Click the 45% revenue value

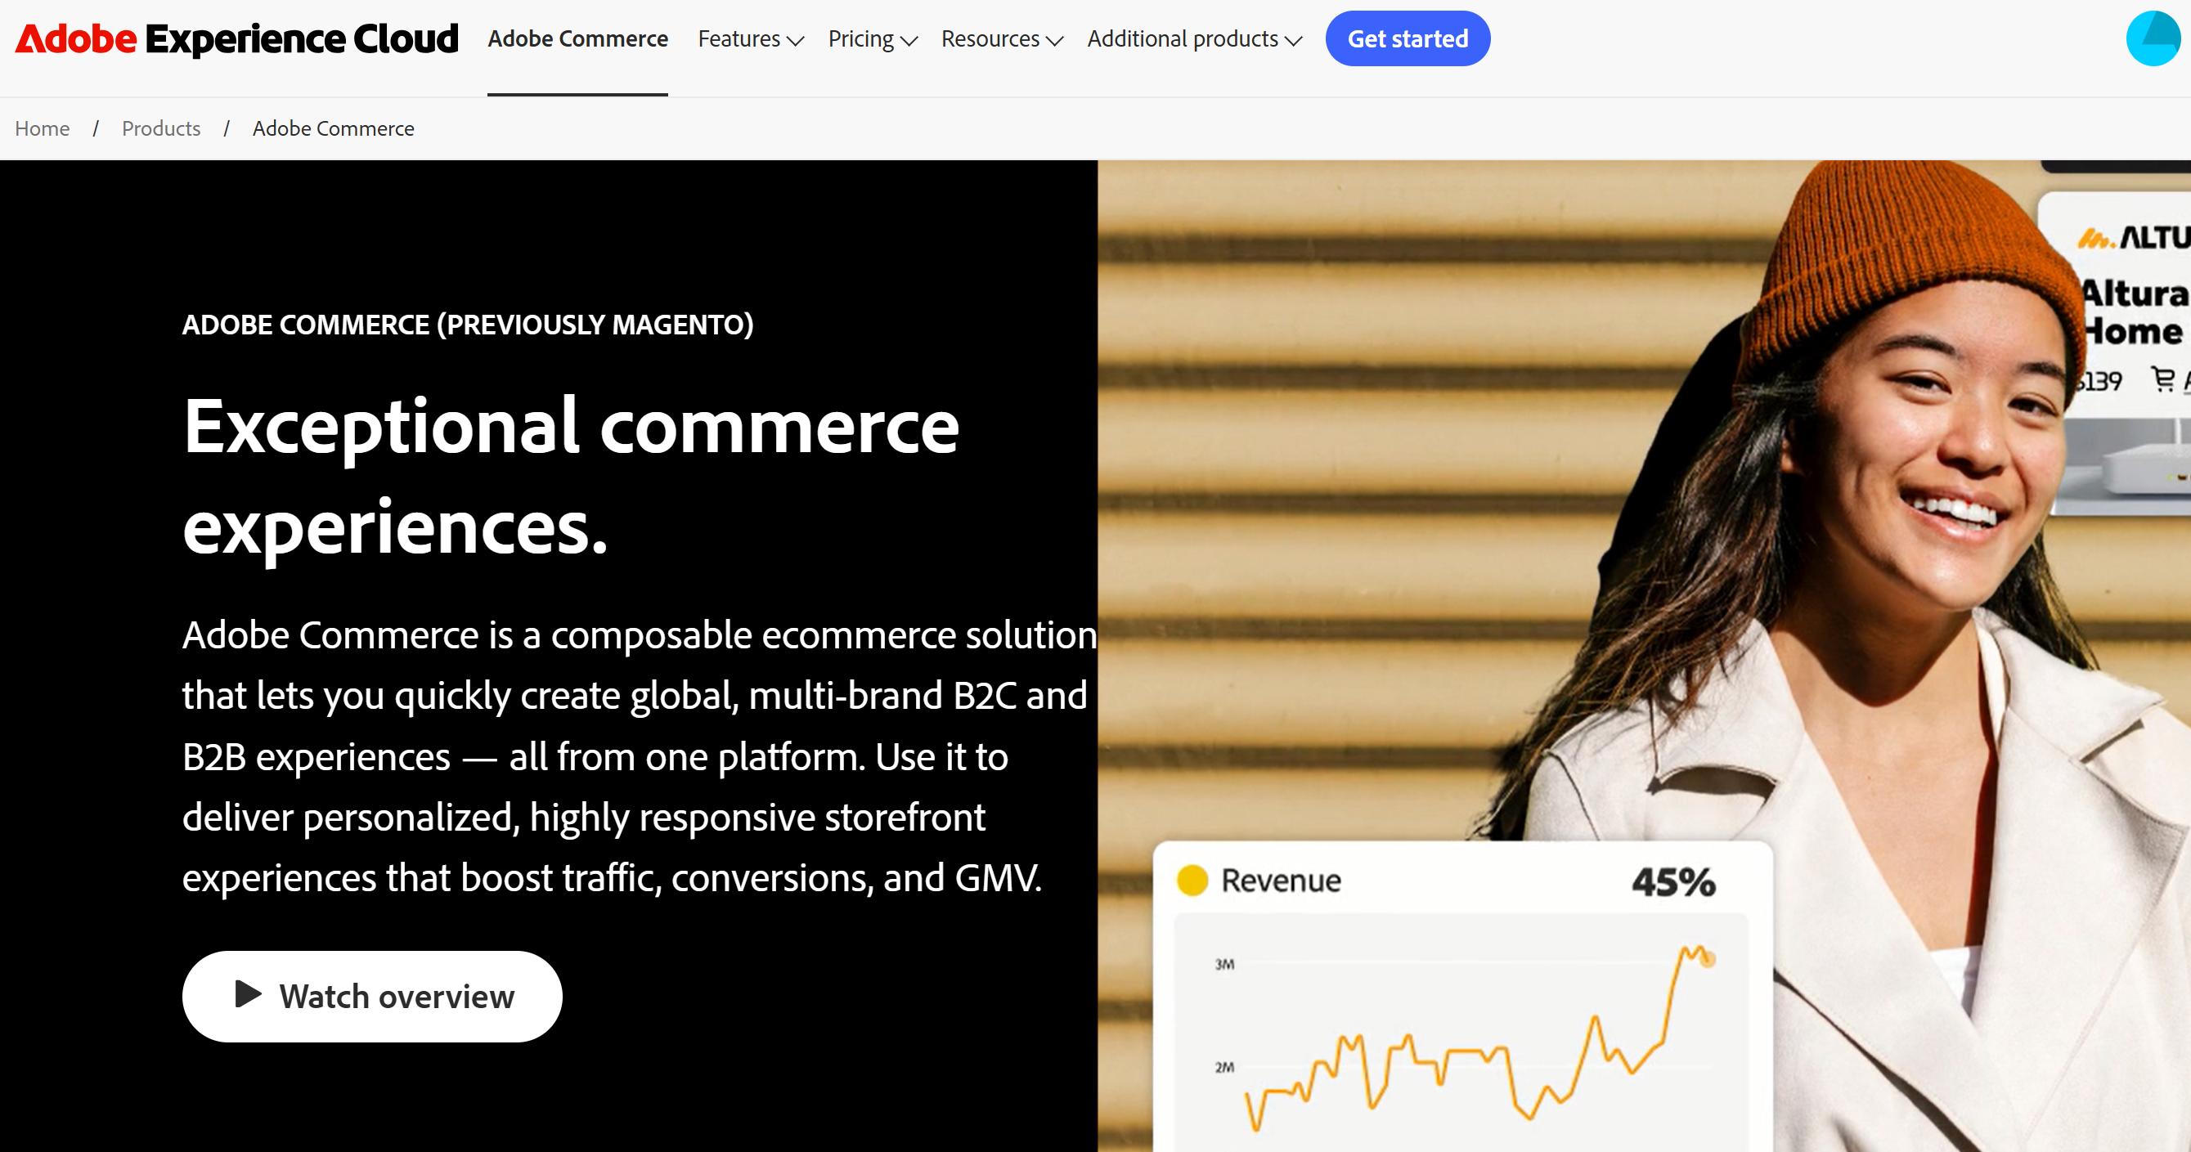(x=1673, y=881)
